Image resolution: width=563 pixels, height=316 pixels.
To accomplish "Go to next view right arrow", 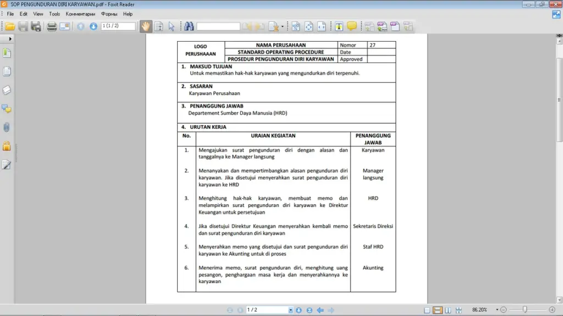I will (331, 311).
